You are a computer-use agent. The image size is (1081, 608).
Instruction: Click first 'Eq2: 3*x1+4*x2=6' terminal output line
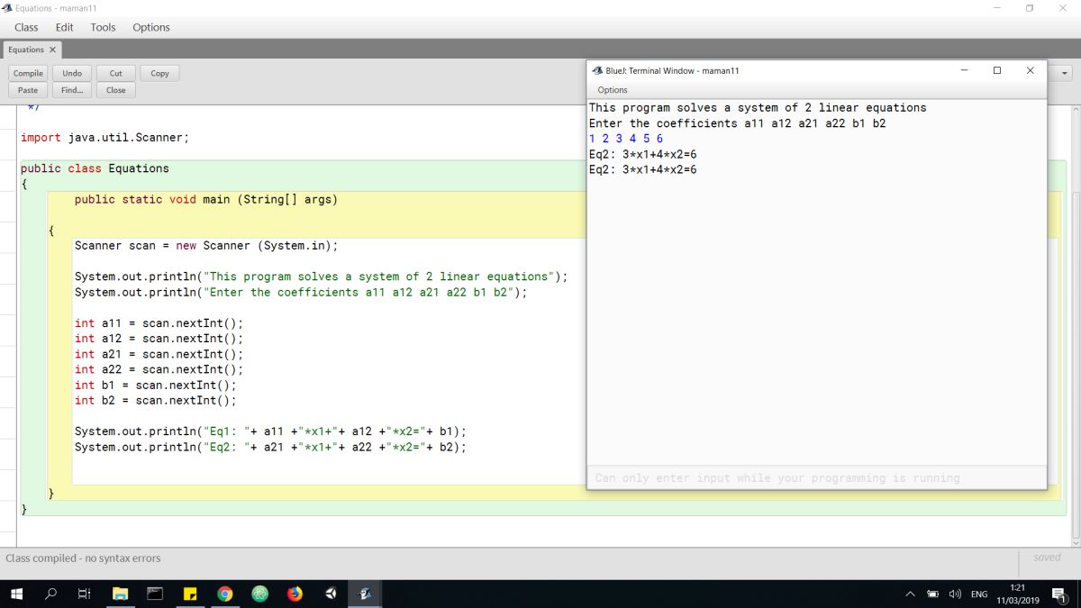[x=643, y=154]
